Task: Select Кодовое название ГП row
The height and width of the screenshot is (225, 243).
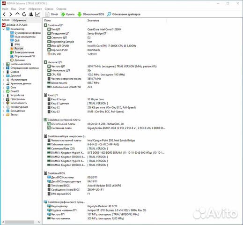Action: 97,210
